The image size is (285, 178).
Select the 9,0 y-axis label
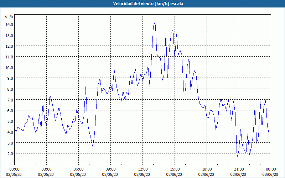[10, 78]
